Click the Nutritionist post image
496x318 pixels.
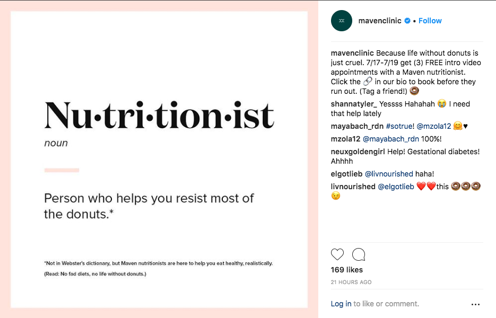click(159, 160)
